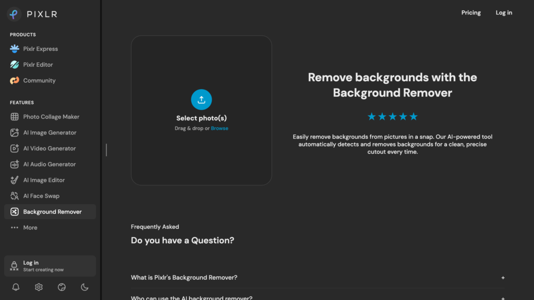Image resolution: width=534 pixels, height=300 pixels.
Task: Open the Community icon
Action: tap(14, 81)
